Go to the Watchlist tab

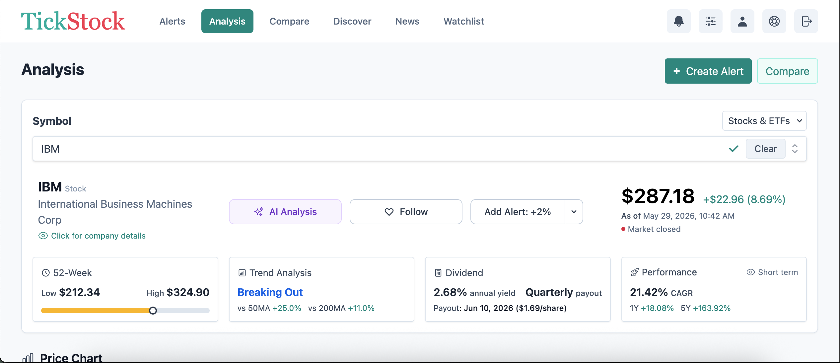click(463, 21)
